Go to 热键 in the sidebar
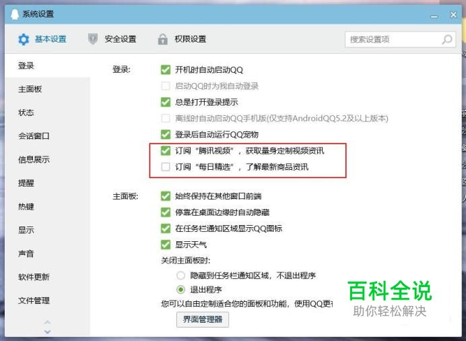466x341 pixels. coord(47,207)
